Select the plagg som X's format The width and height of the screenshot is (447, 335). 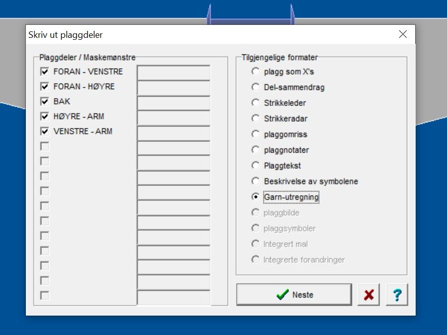pyautogui.click(x=255, y=72)
